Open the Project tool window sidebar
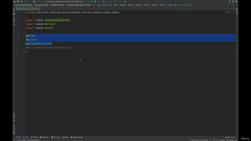The height and width of the screenshot is (141, 251). (x=14, y=11)
